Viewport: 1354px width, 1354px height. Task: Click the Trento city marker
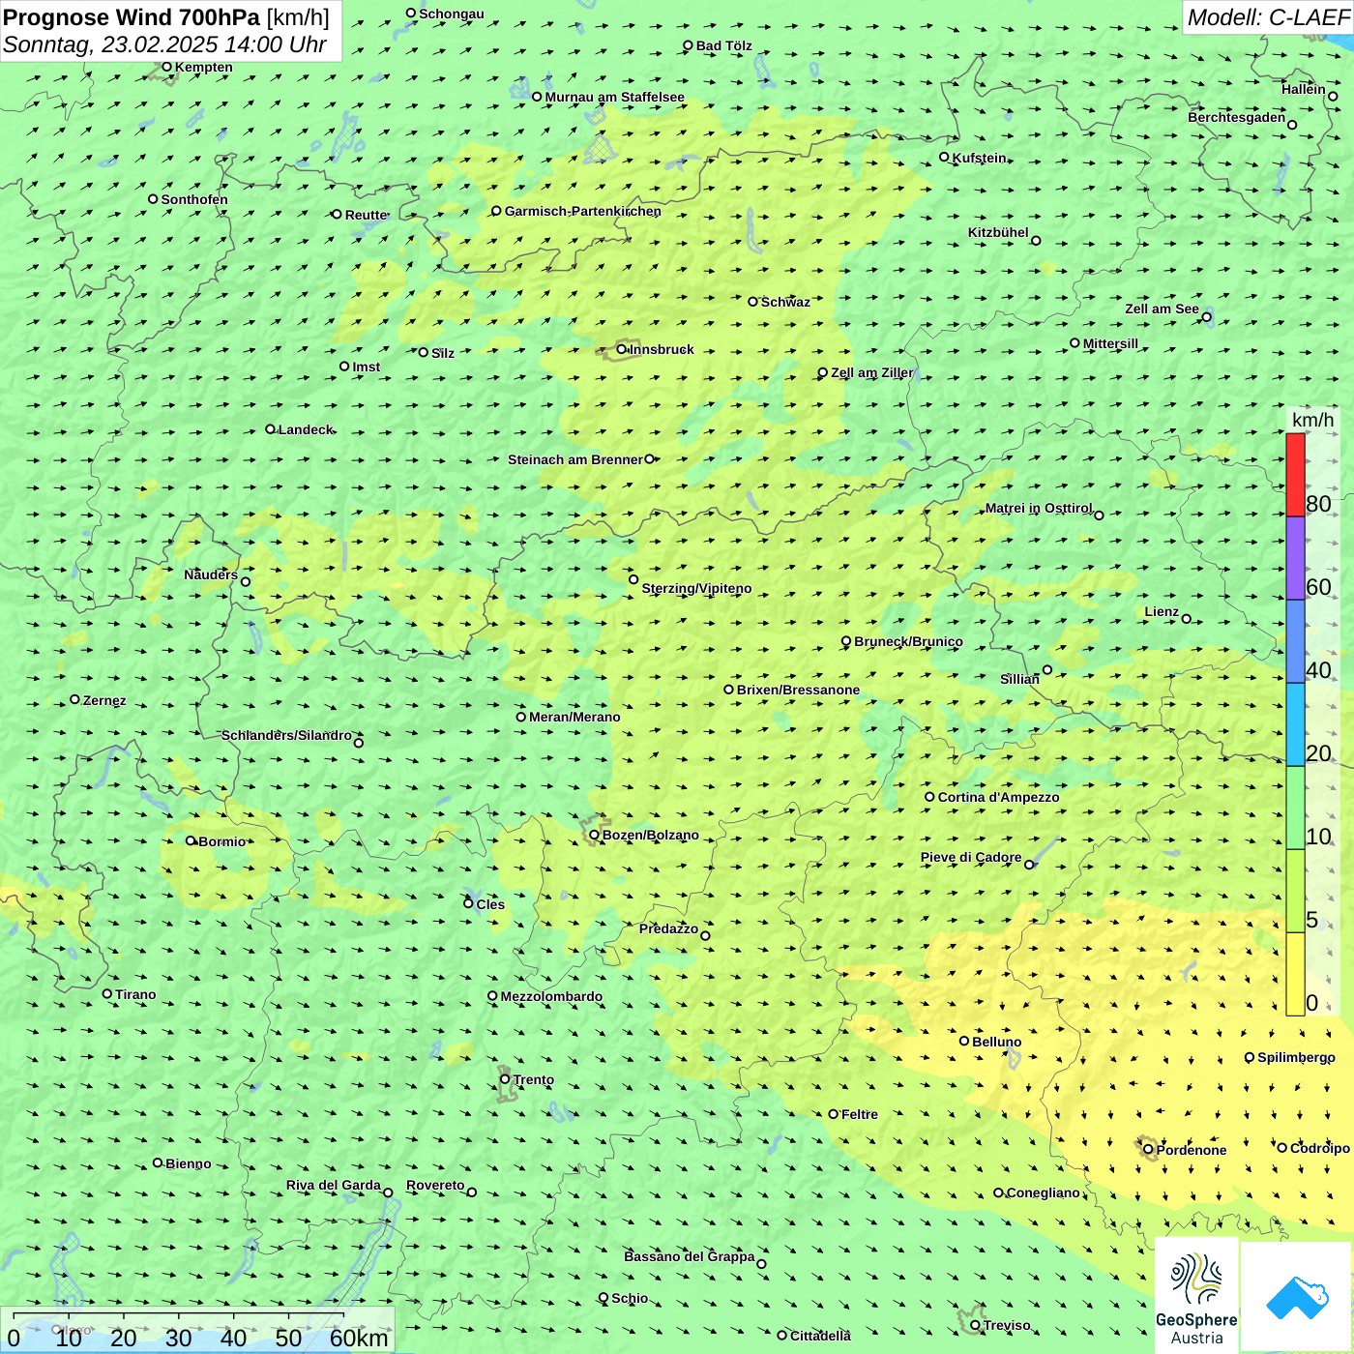[x=505, y=1079]
